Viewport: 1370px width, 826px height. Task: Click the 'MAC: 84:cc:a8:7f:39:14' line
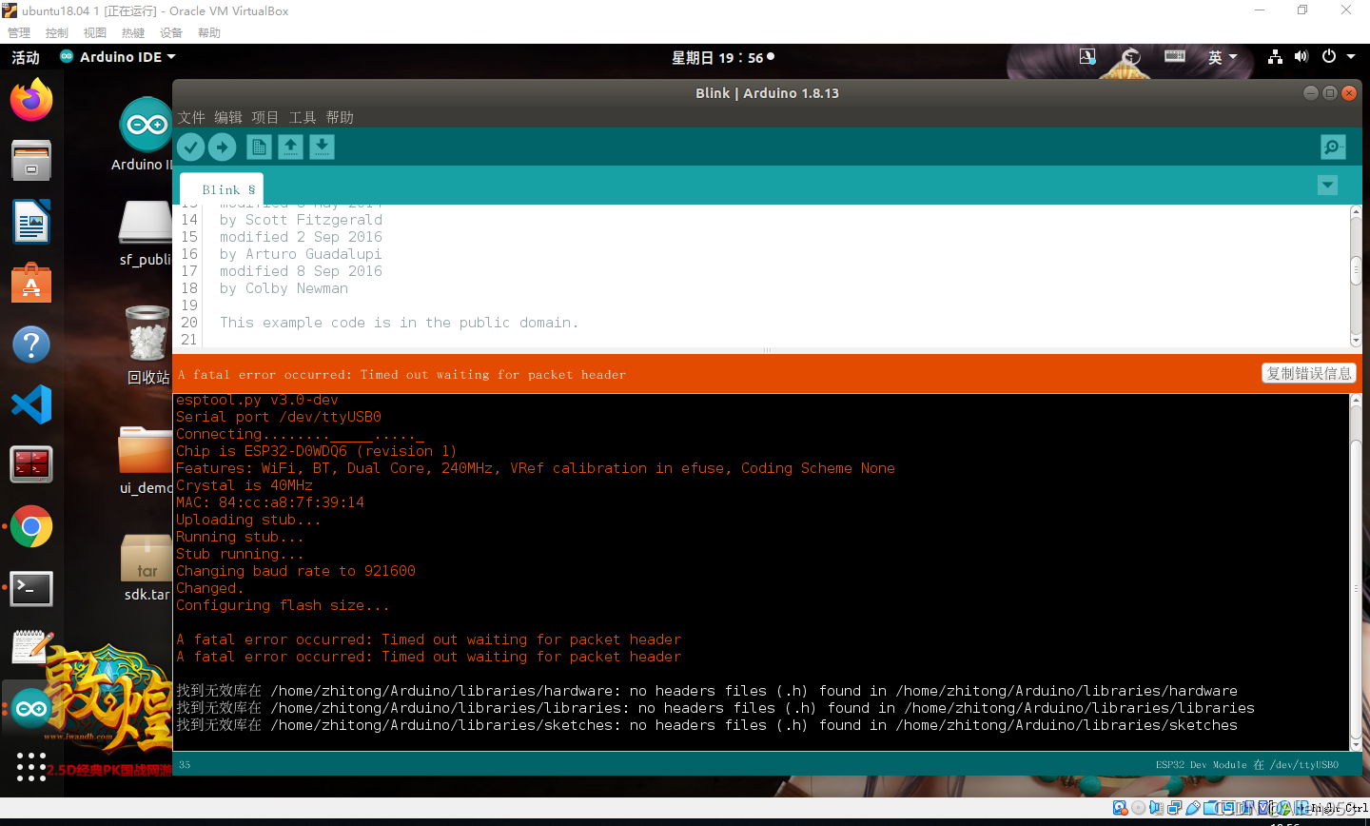pyautogui.click(x=270, y=502)
